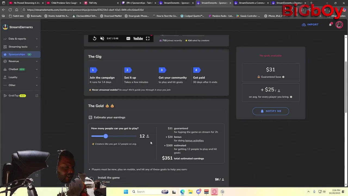348x196 pixels.
Task: Open the notifications bell
Action: (330, 24)
